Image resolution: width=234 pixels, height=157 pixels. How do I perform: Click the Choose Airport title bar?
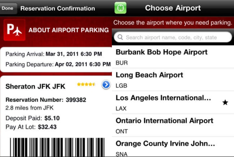tap(173, 8)
